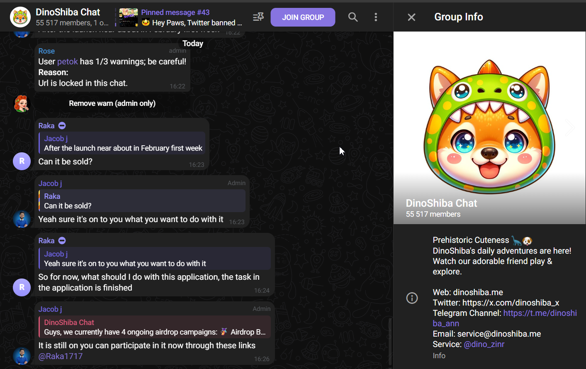The height and width of the screenshot is (369, 586).
Task: Click Rose bot's avatar picture
Action: point(22,103)
